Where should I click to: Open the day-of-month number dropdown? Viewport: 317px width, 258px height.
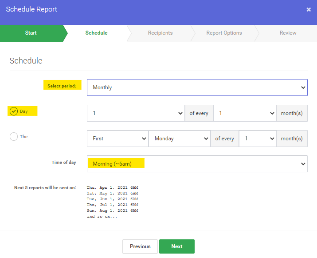136,113
